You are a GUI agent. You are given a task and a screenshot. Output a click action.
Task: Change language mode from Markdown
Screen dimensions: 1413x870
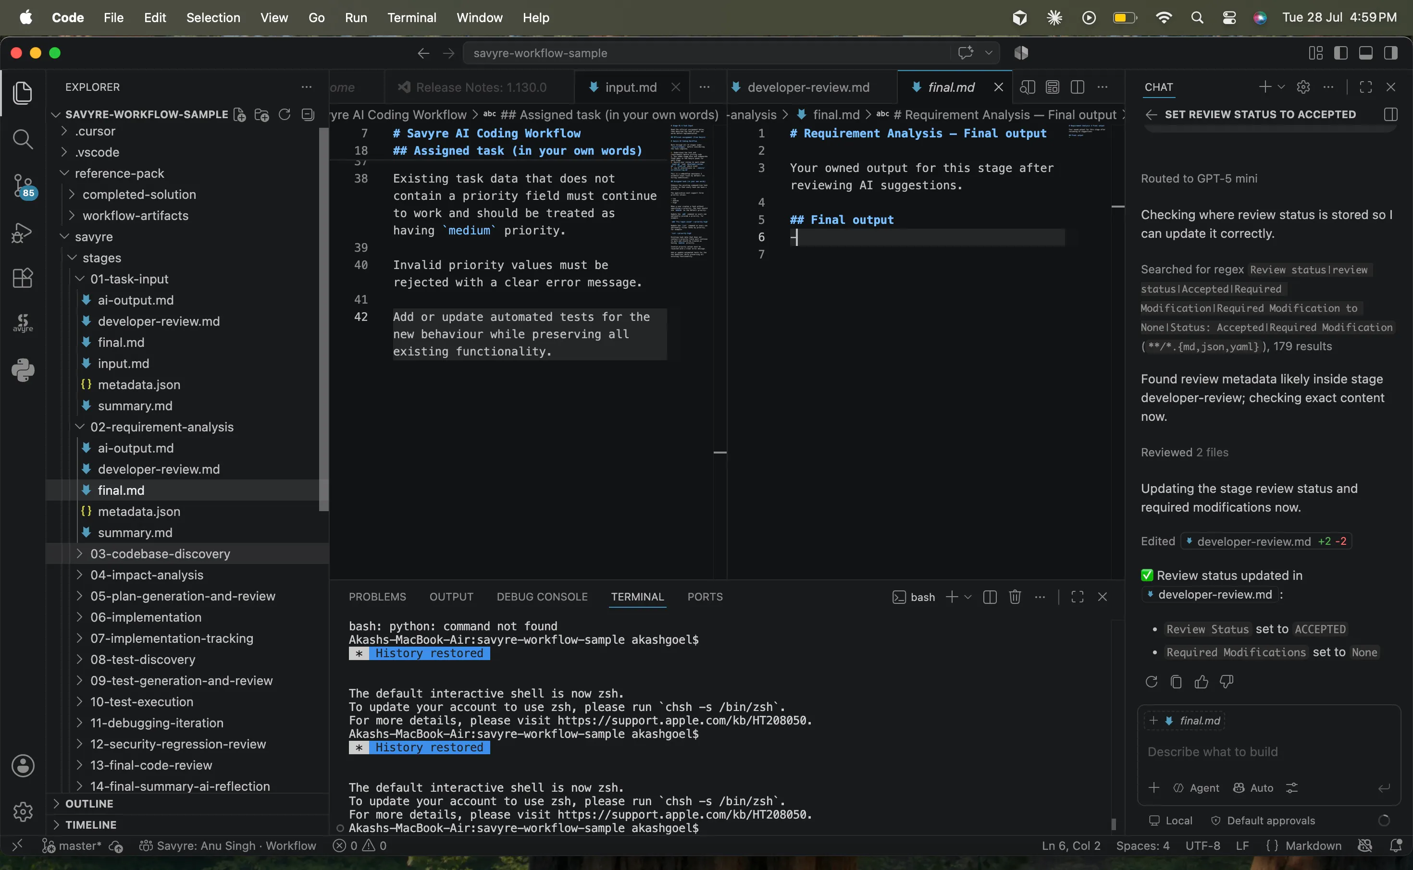pyautogui.click(x=1313, y=845)
